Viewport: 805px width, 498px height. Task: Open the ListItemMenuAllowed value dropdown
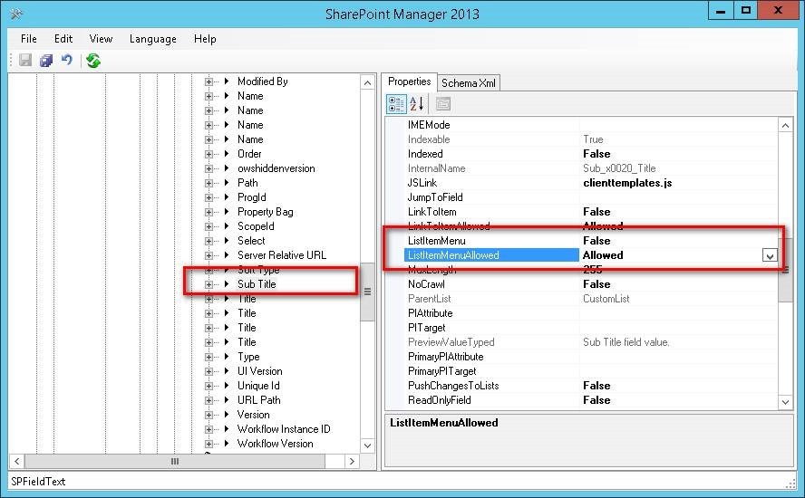tap(769, 255)
